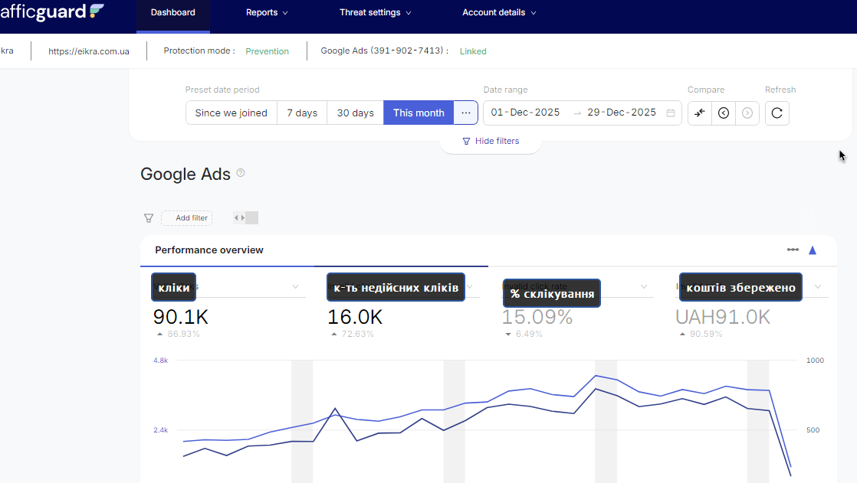Click the next period compare icon
857x483 pixels.
point(747,113)
